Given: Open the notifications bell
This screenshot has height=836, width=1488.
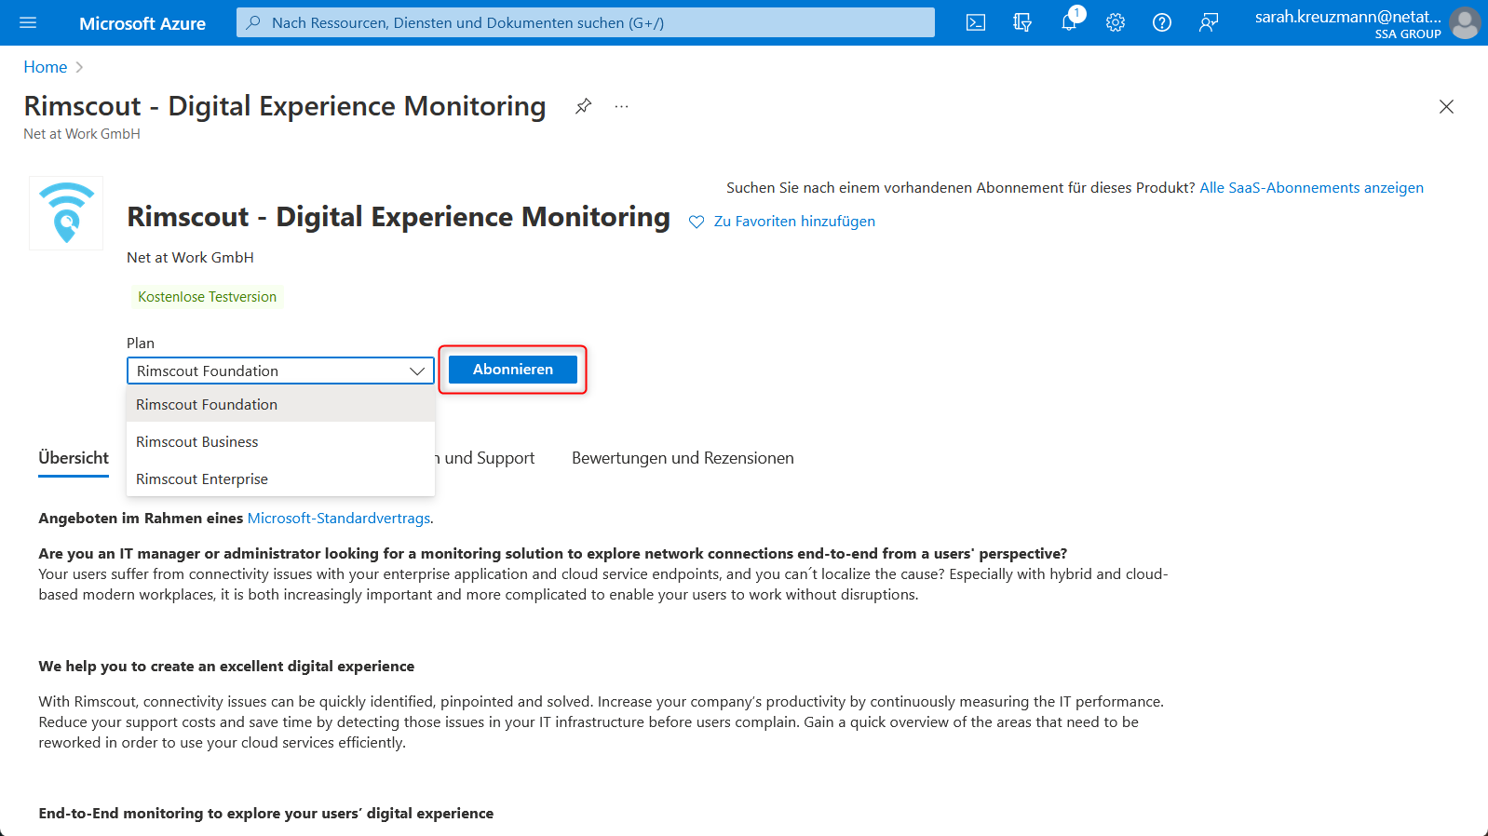Looking at the screenshot, I should click(x=1069, y=22).
